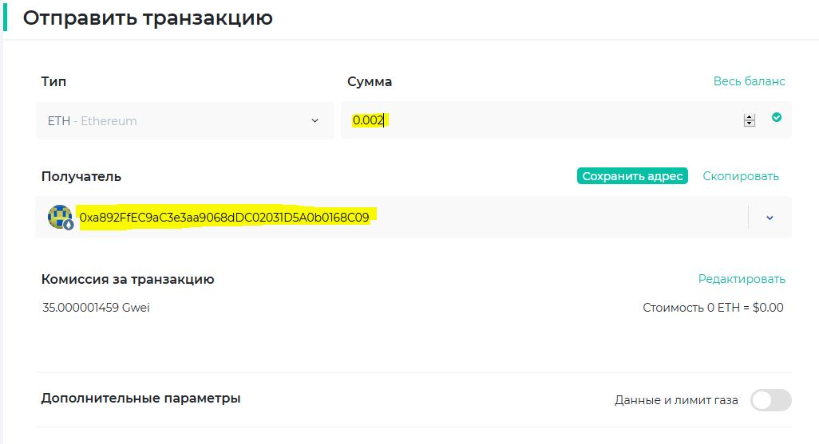Expand the recipient address dropdown chevron
819x444 pixels.
click(770, 218)
